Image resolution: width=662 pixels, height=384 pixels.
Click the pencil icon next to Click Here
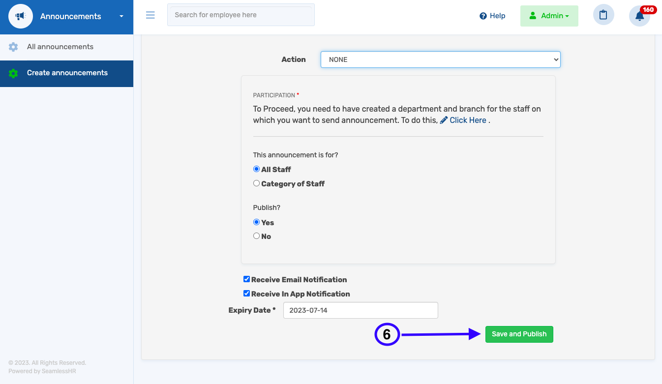[x=444, y=120]
